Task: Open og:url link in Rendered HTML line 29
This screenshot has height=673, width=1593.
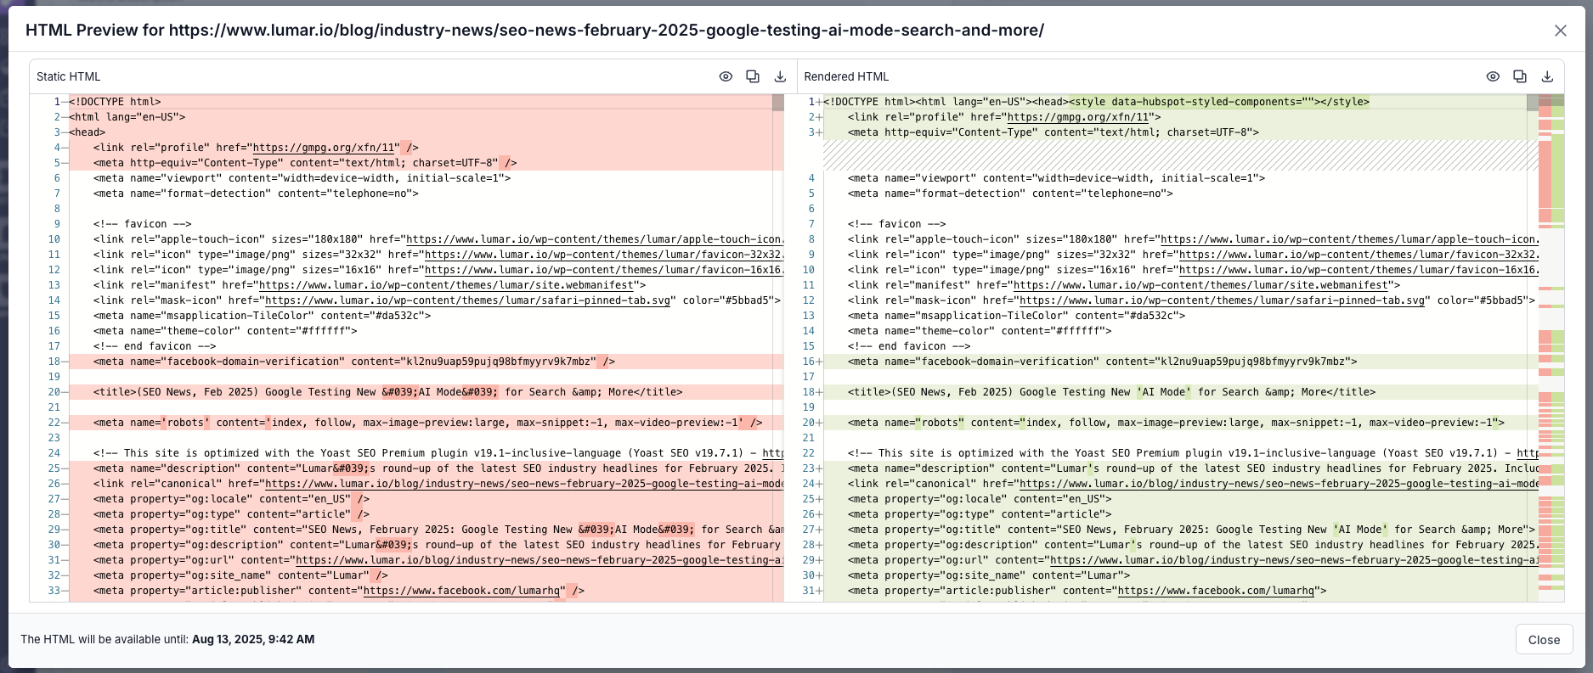Action: click(1294, 560)
